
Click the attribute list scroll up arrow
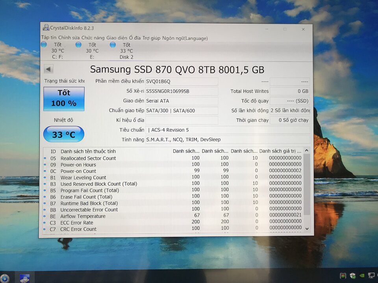(307, 151)
